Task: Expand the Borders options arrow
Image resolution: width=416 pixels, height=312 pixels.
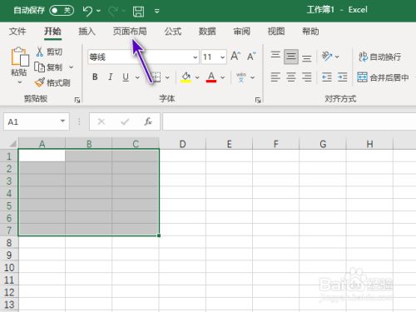Action: pos(167,77)
